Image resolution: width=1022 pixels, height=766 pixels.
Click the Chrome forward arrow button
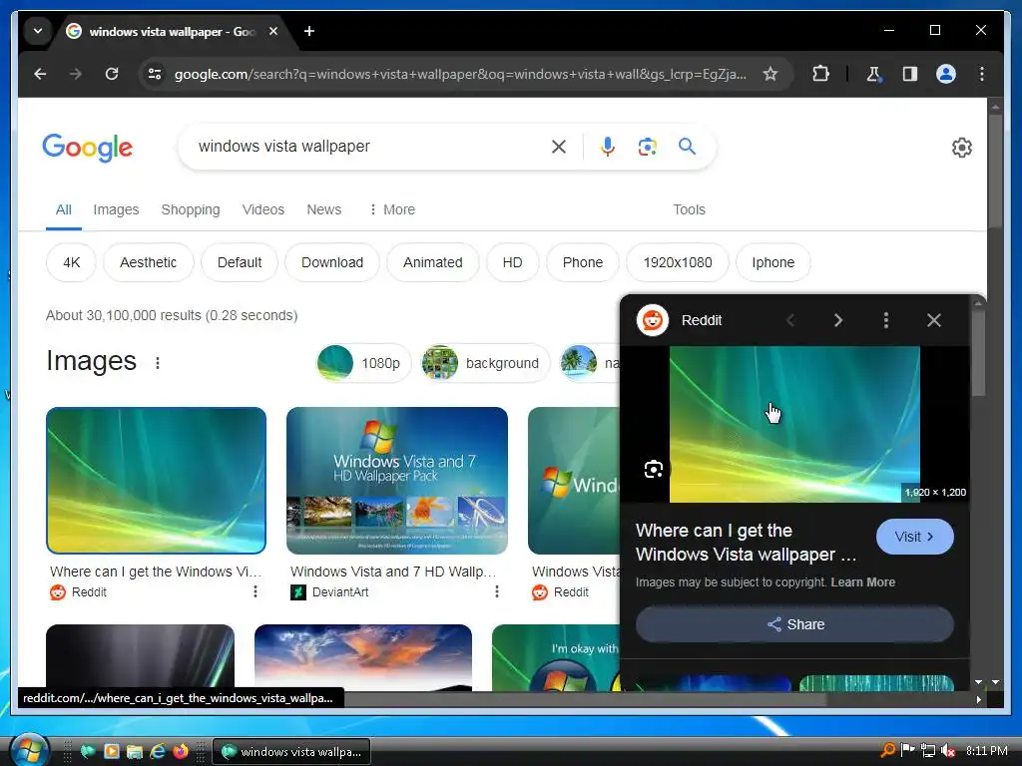coord(76,74)
